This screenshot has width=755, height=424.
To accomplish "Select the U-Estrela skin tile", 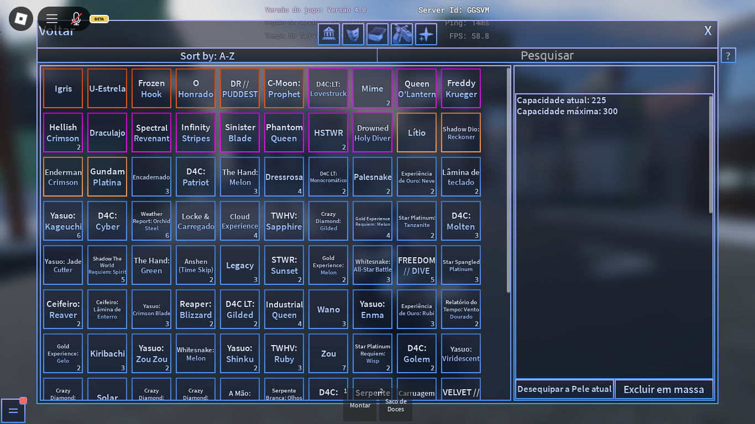I will [107, 88].
